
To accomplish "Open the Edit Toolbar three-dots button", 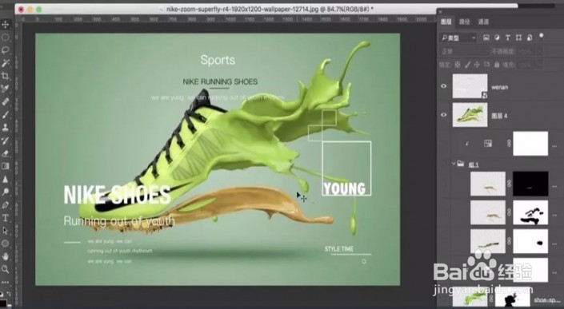I will (x=6, y=283).
